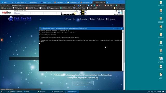Switch to Skype in the taskbar
This screenshot has height=93, width=166.
30,92
